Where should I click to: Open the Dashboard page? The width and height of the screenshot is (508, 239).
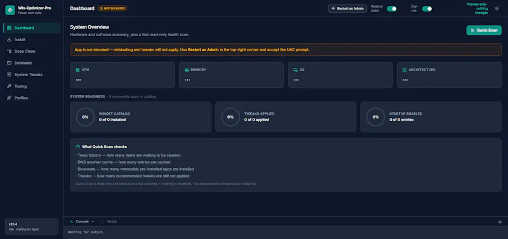pyautogui.click(x=32, y=28)
